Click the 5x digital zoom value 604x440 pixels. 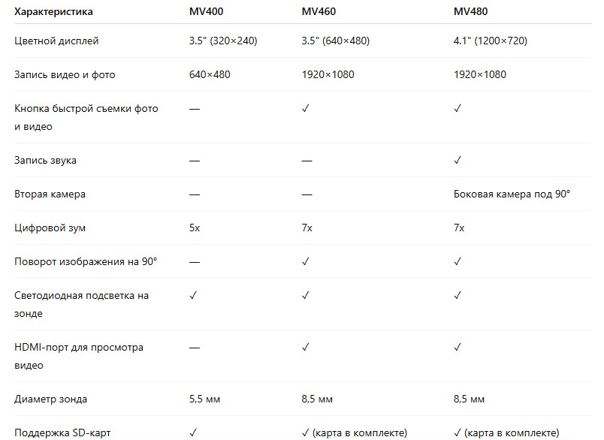195,228
